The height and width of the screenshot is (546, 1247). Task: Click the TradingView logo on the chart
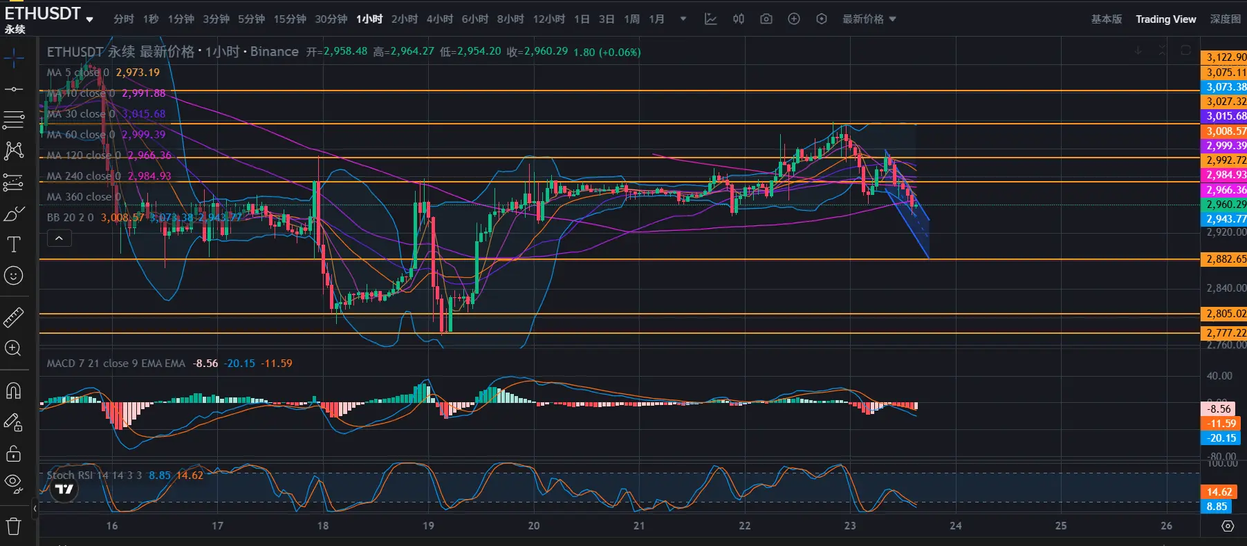pyautogui.click(x=64, y=489)
